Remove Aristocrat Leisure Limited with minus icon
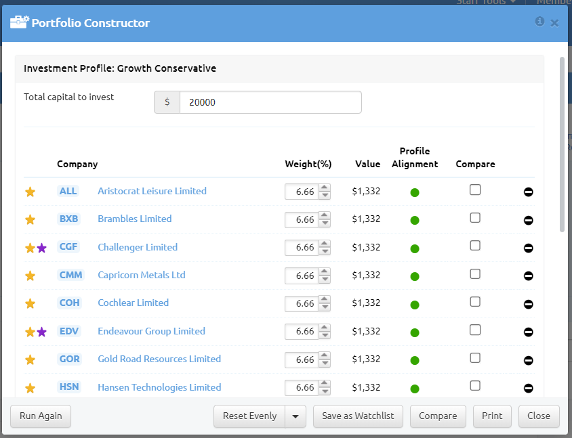 (528, 192)
